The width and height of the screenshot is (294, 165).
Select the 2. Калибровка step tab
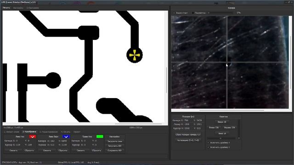[x=29, y=132]
